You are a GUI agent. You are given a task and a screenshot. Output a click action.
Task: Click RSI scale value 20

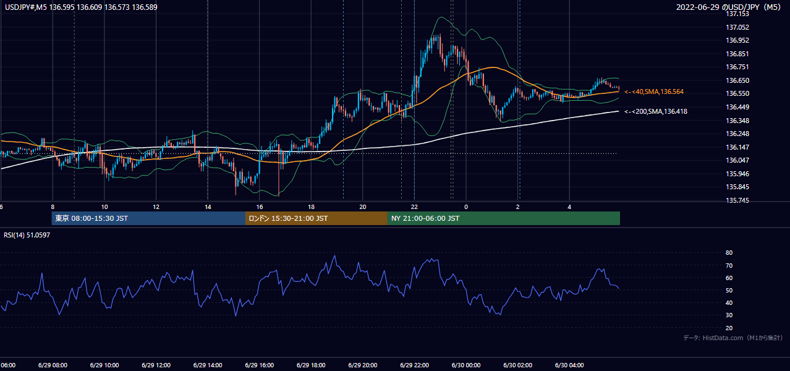pyautogui.click(x=729, y=328)
